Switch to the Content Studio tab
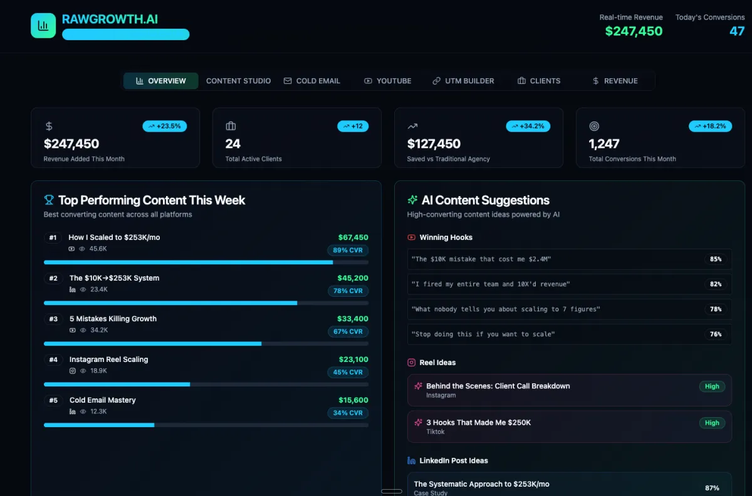The image size is (752, 496). click(238, 81)
